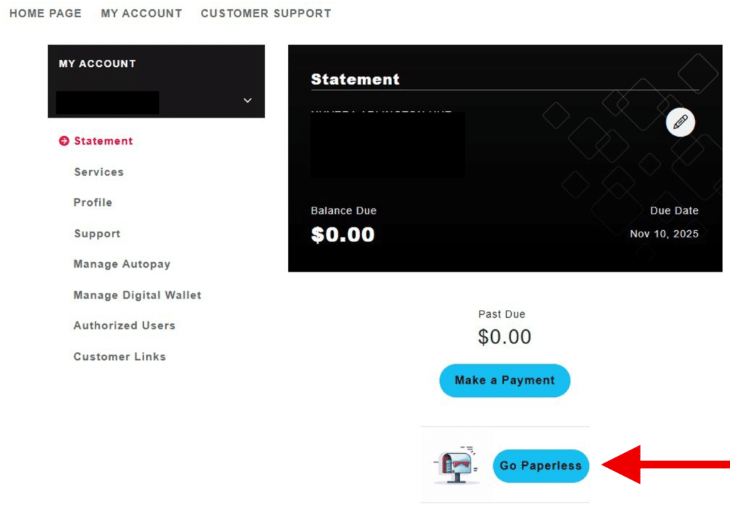The image size is (730, 508).
Task: Open Services in the sidebar
Action: coord(98,172)
